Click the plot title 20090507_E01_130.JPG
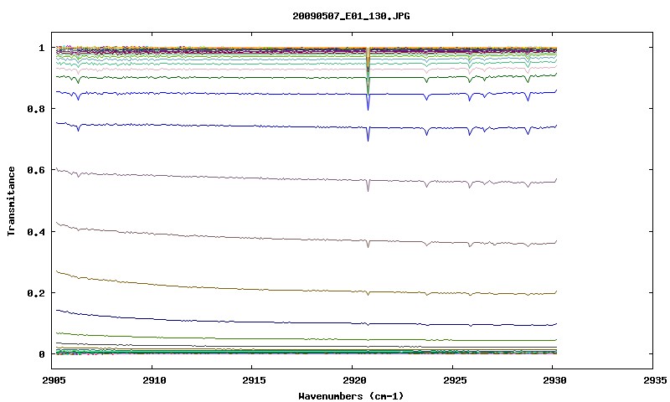670x402 pixels. coord(351,16)
